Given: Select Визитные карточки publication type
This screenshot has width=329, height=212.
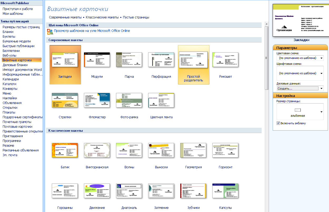Looking at the screenshot, I should click(x=21, y=60).
